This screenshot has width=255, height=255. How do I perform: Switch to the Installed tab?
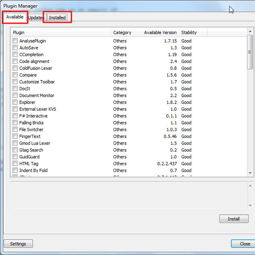tap(57, 18)
